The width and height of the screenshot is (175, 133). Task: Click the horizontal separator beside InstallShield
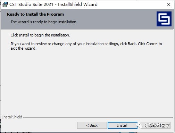pos(98,117)
